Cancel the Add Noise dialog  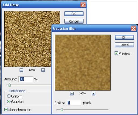pos(74,21)
